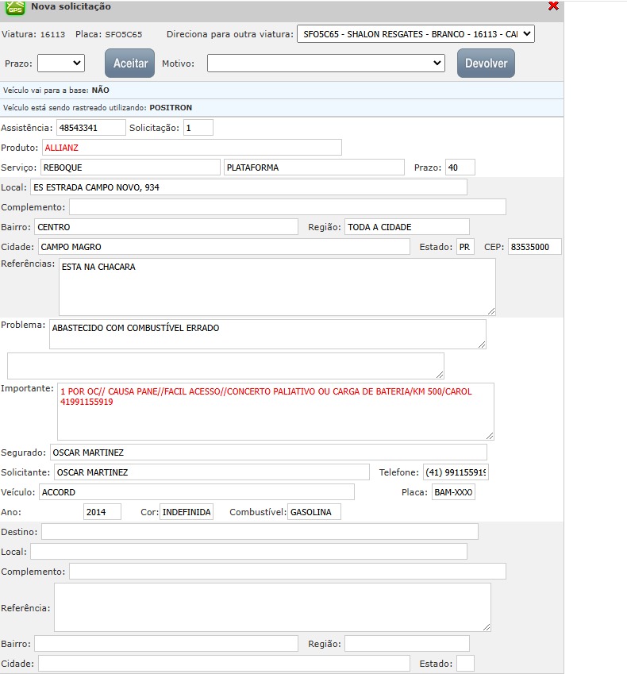Click the POSITRON tracker text
Viewport: 627px width, 674px height.
(171, 107)
